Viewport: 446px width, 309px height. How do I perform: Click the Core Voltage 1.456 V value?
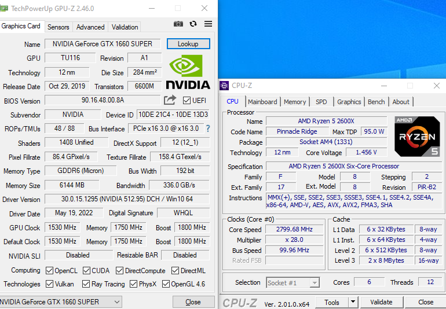[x=366, y=152]
